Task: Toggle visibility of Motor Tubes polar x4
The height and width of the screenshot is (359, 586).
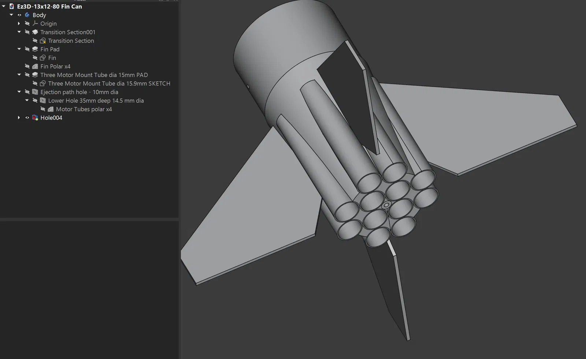Action: click(x=42, y=109)
